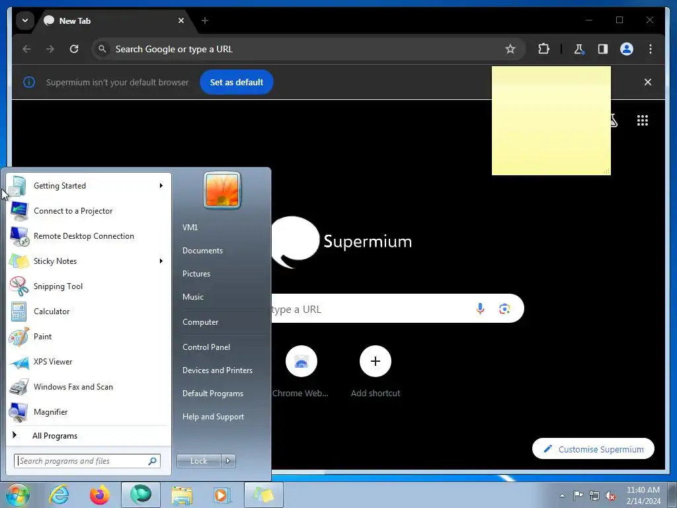
Task: Click the address bar search field
Action: 308,49
